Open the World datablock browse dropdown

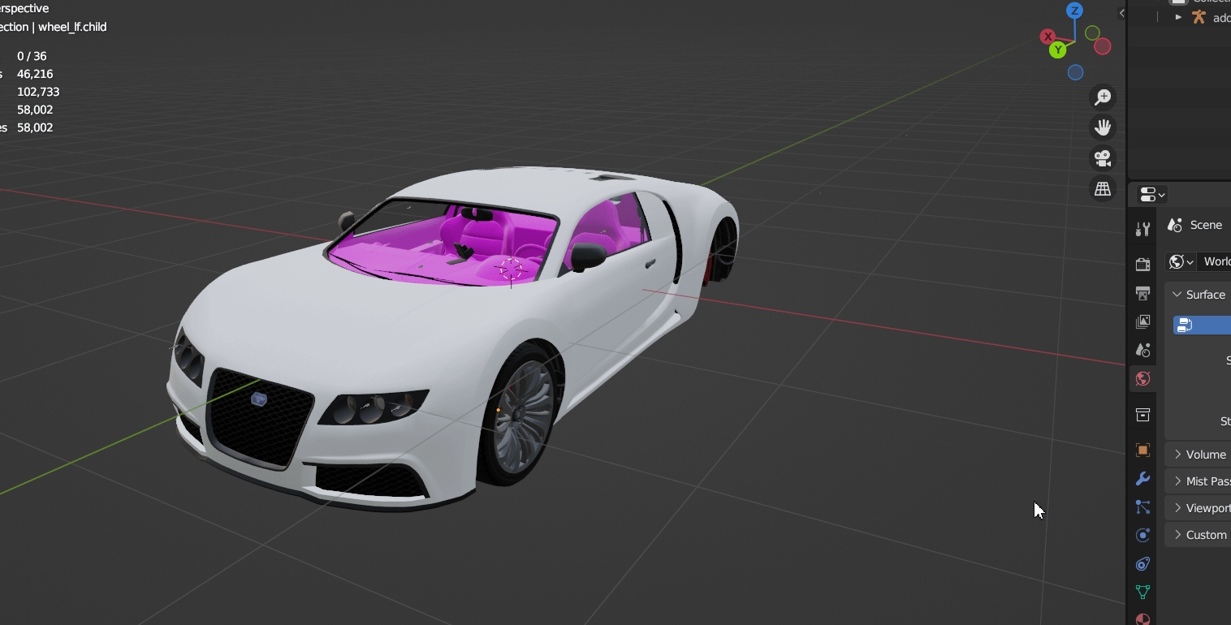[1181, 261]
